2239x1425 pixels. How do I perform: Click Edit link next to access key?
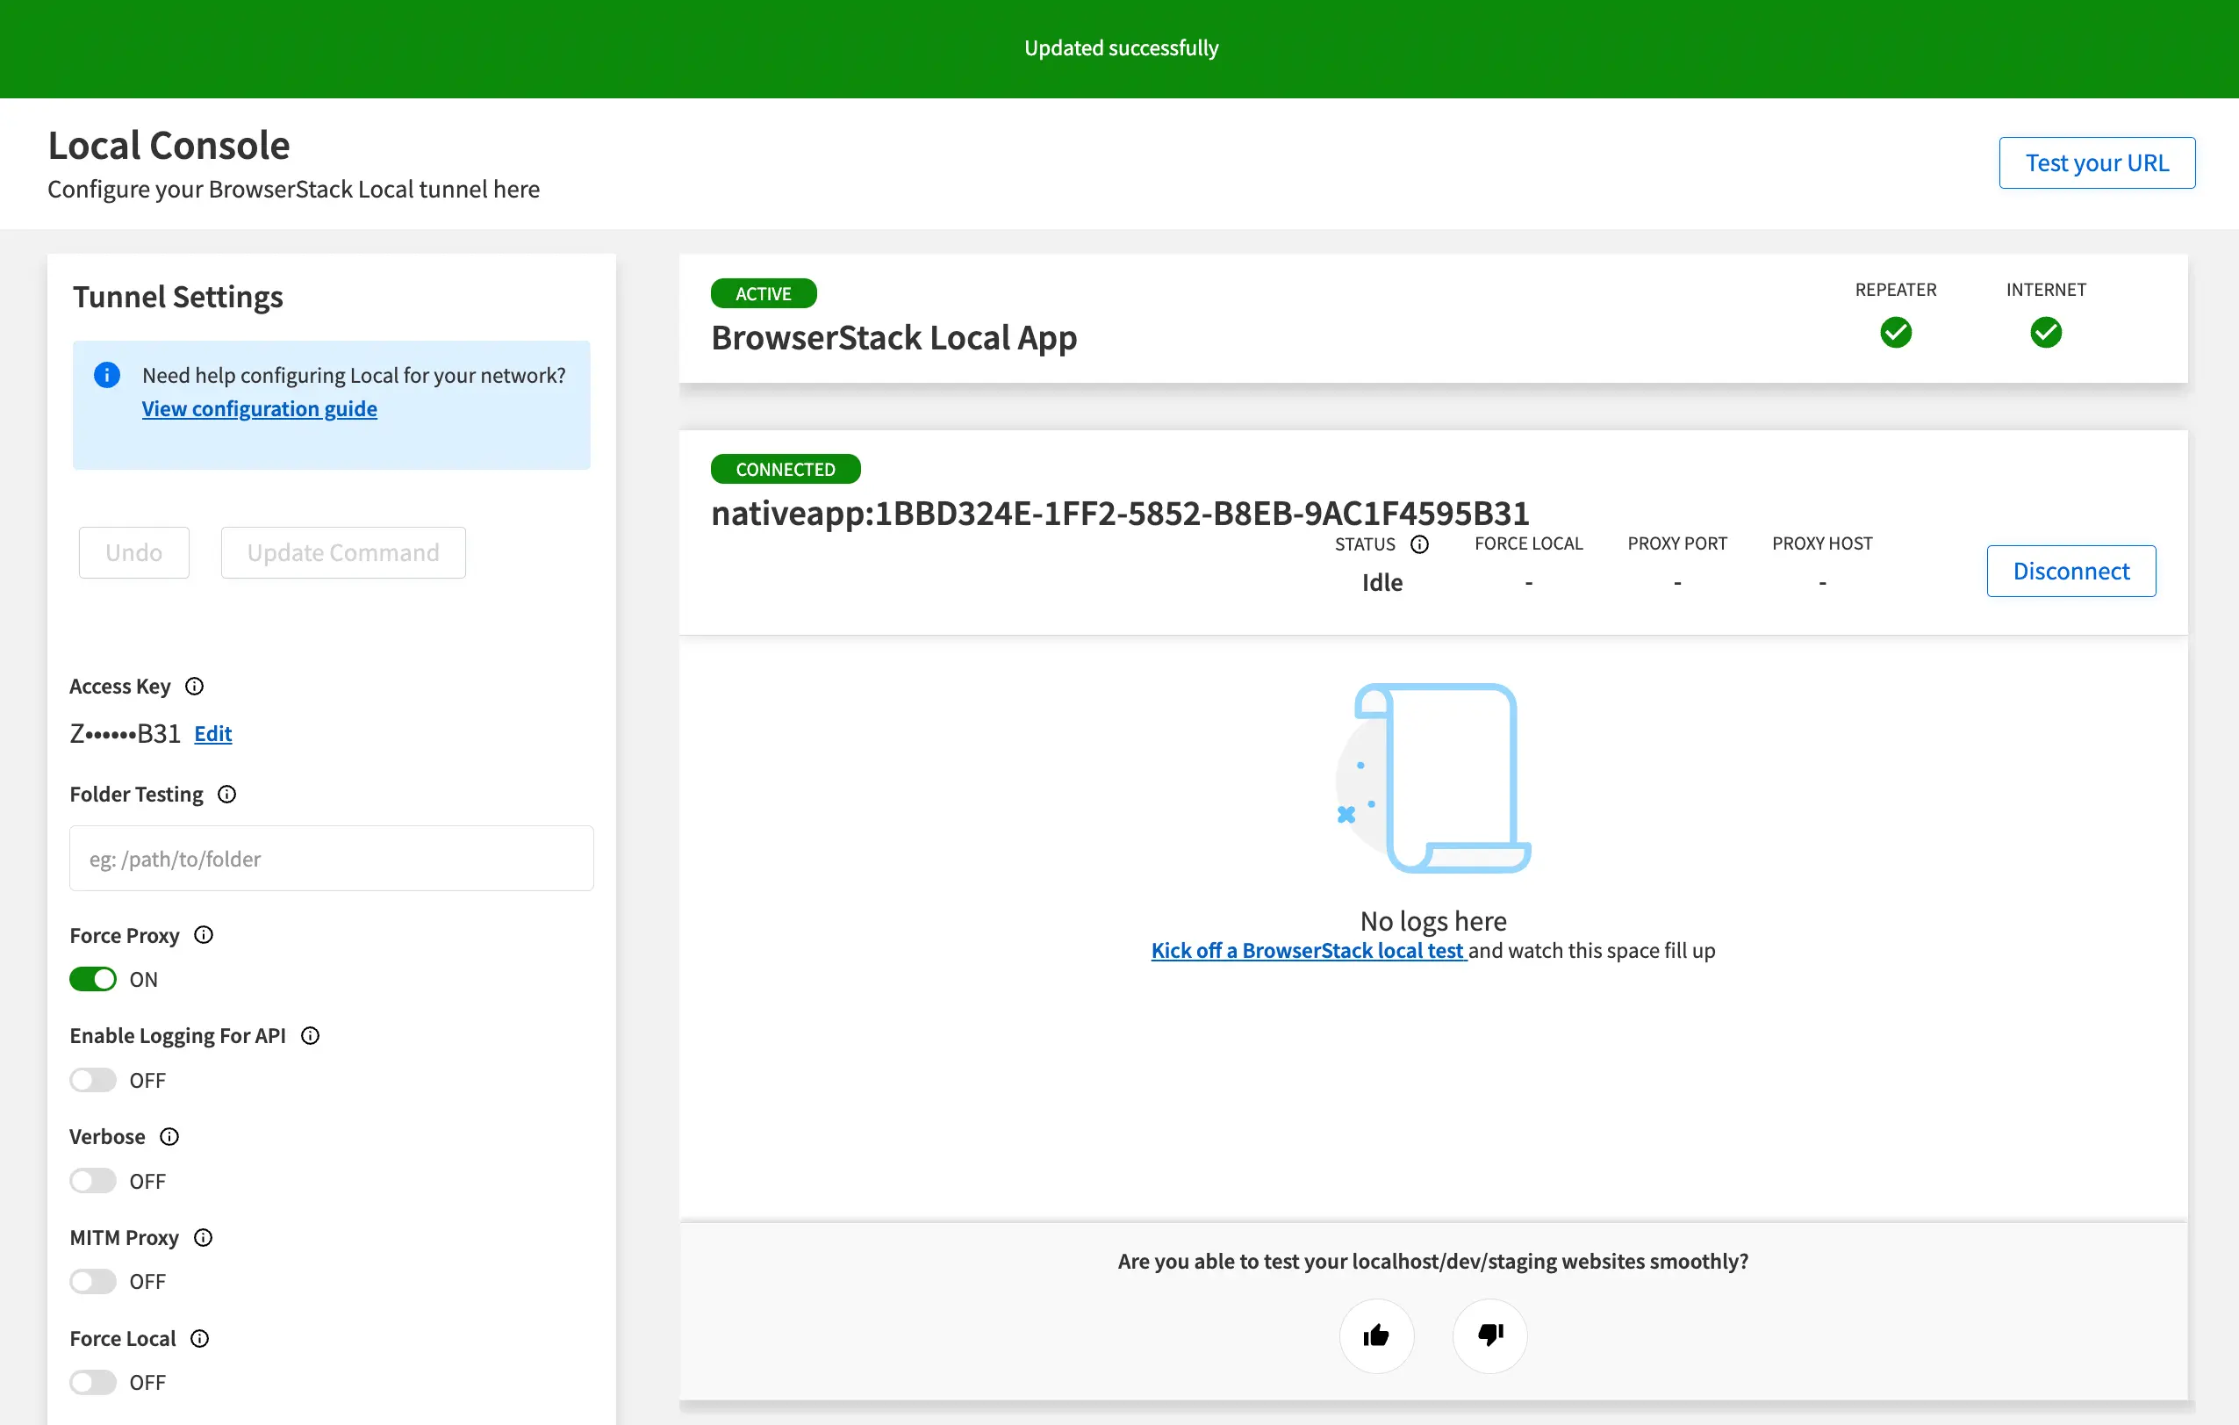tap(213, 734)
